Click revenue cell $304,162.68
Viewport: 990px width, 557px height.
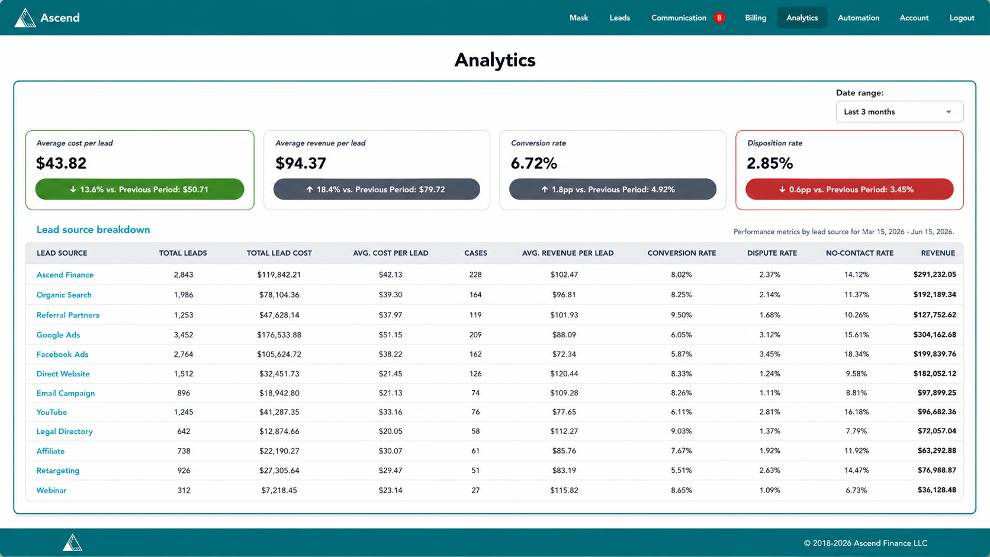point(934,335)
